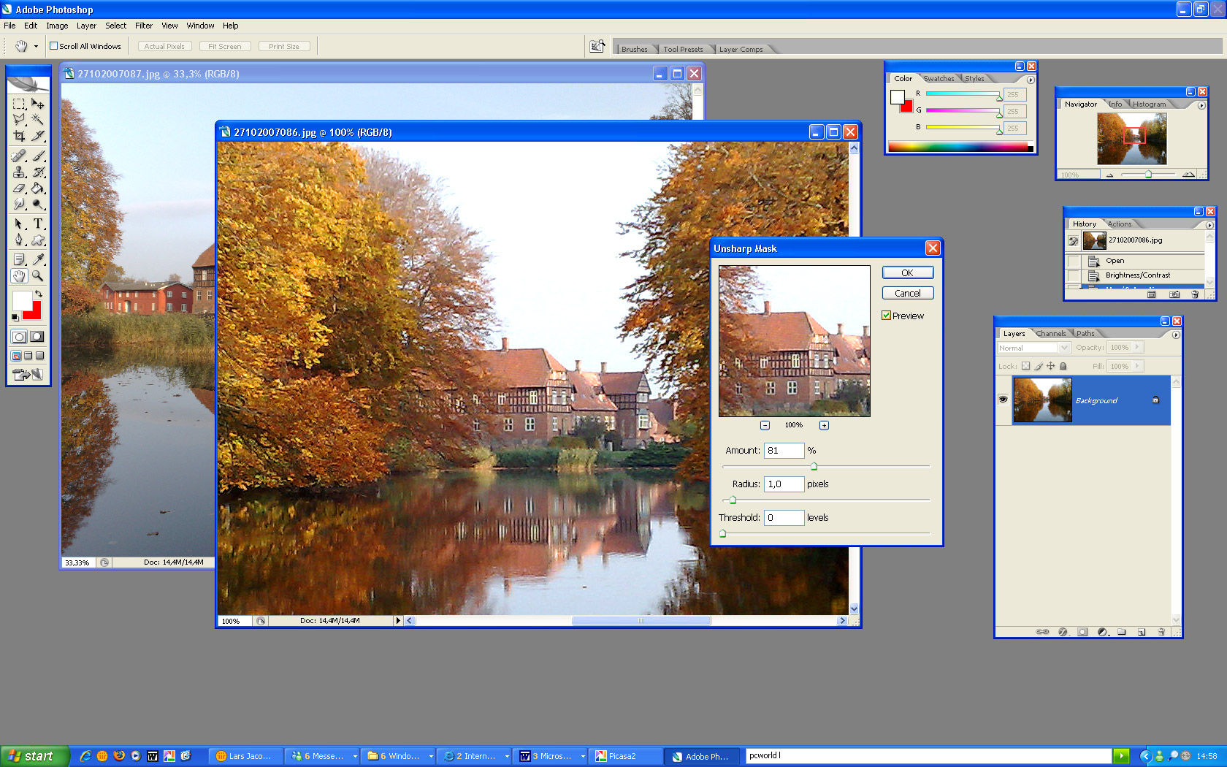Viewport: 1227px width, 767px height.
Task: Open the Layers panel options menu
Action: (1176, 335)
